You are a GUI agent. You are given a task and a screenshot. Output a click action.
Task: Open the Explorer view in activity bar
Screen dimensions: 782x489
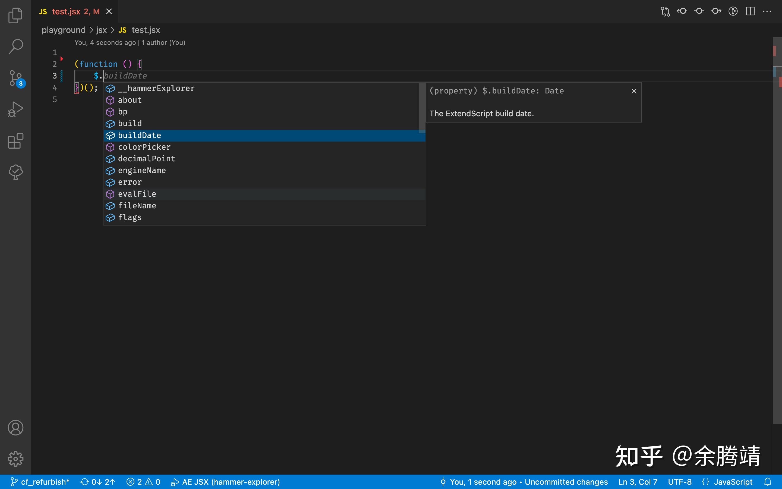click(15, 15)
